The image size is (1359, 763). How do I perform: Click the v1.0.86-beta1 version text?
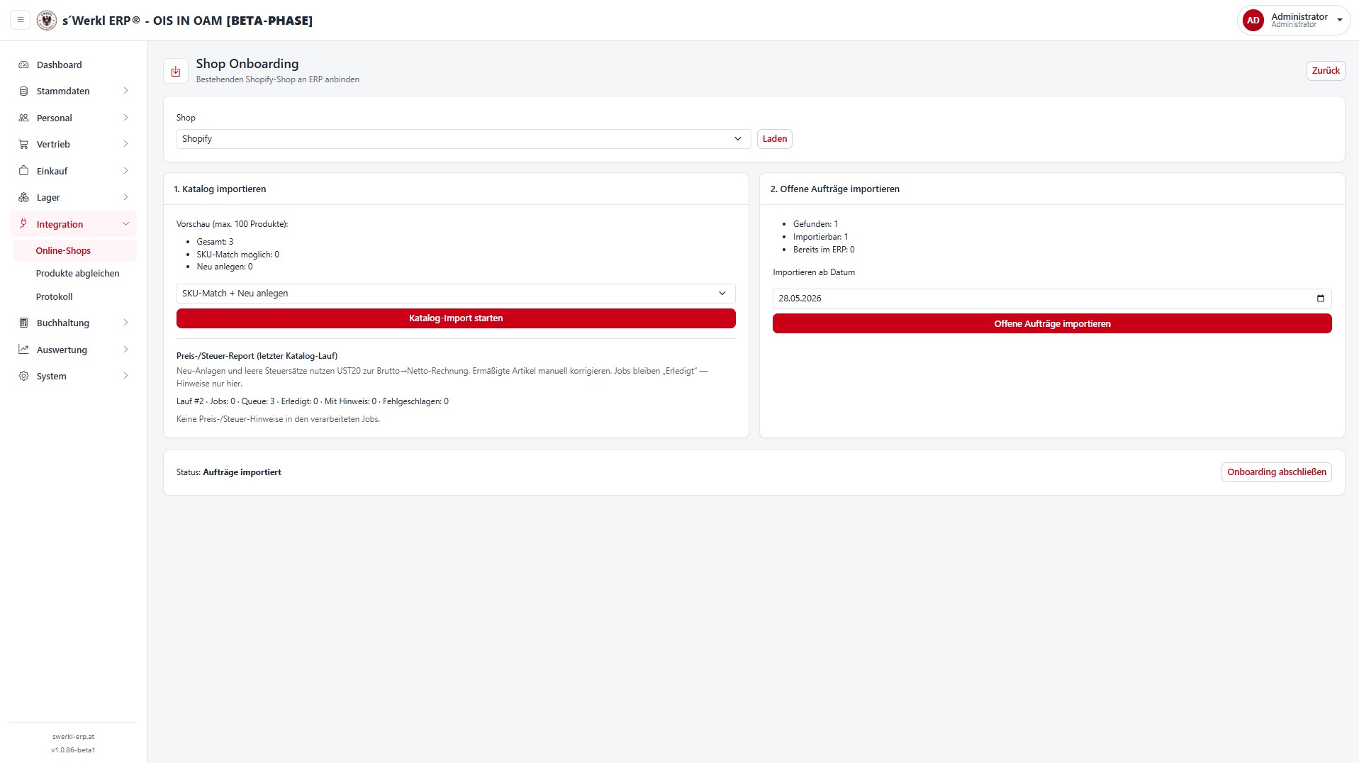click(73, 750)
